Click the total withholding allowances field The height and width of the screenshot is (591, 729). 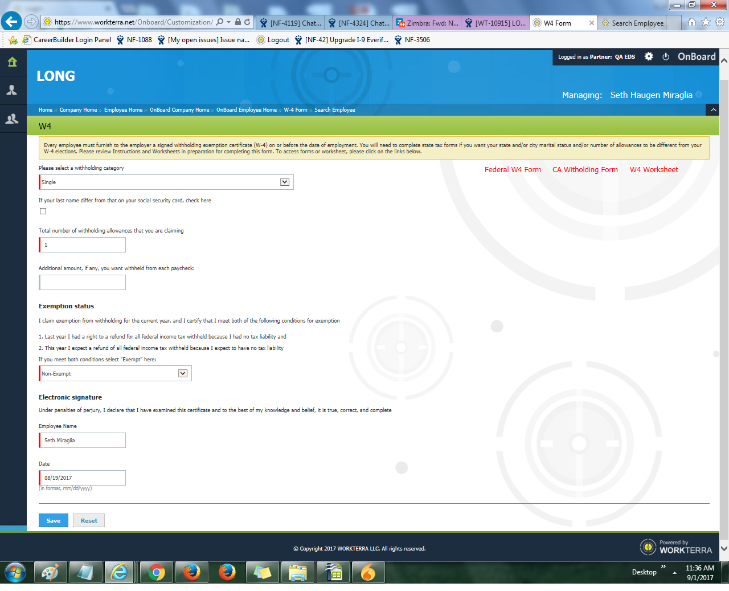coord(82,245)
